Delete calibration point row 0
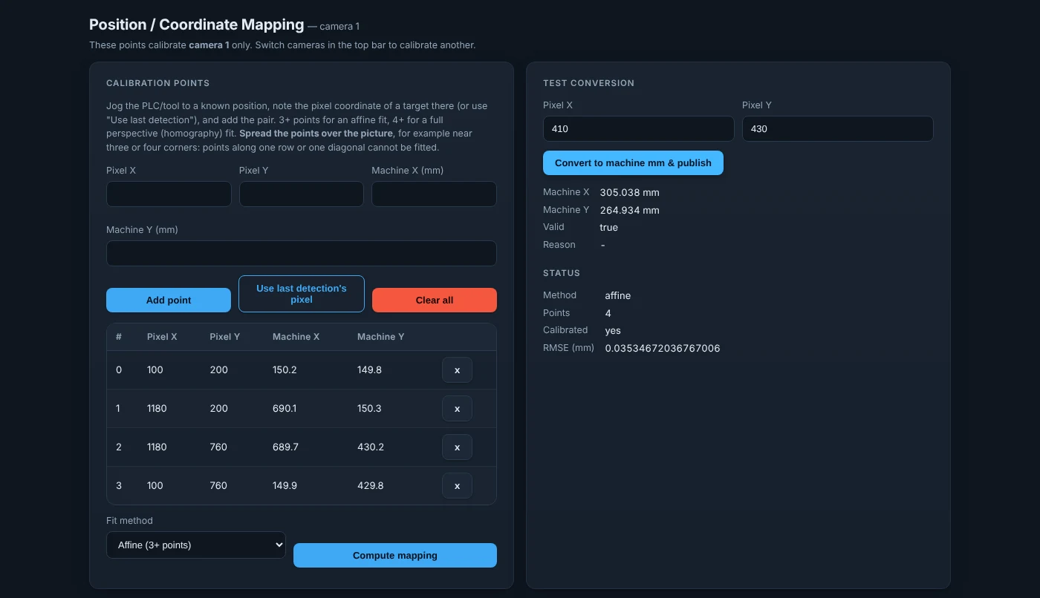The height and width of the screenshot is (598, 1040). point(457,369)
